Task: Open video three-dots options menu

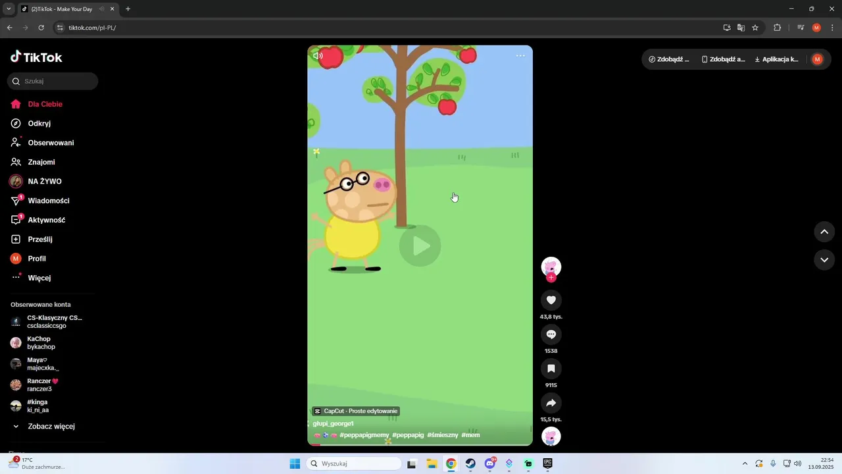Action: (x=520, y=56)
